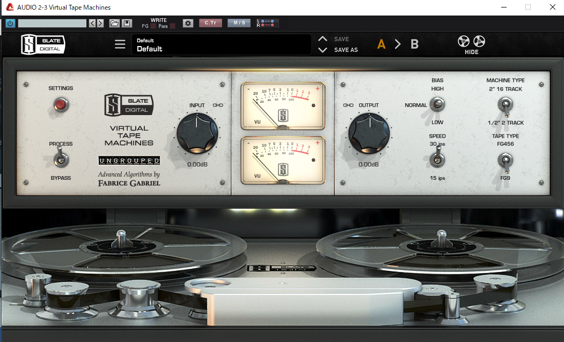Click the OUTPUT knob
This screenshot has height=342, width=564.
click(369, 133)
